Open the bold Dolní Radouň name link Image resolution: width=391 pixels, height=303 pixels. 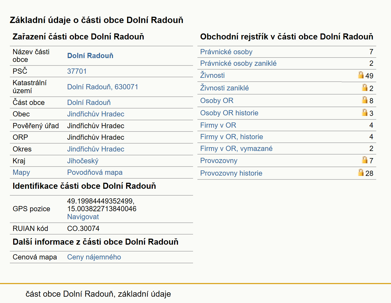pyautogui.click(x=90, y=56)
